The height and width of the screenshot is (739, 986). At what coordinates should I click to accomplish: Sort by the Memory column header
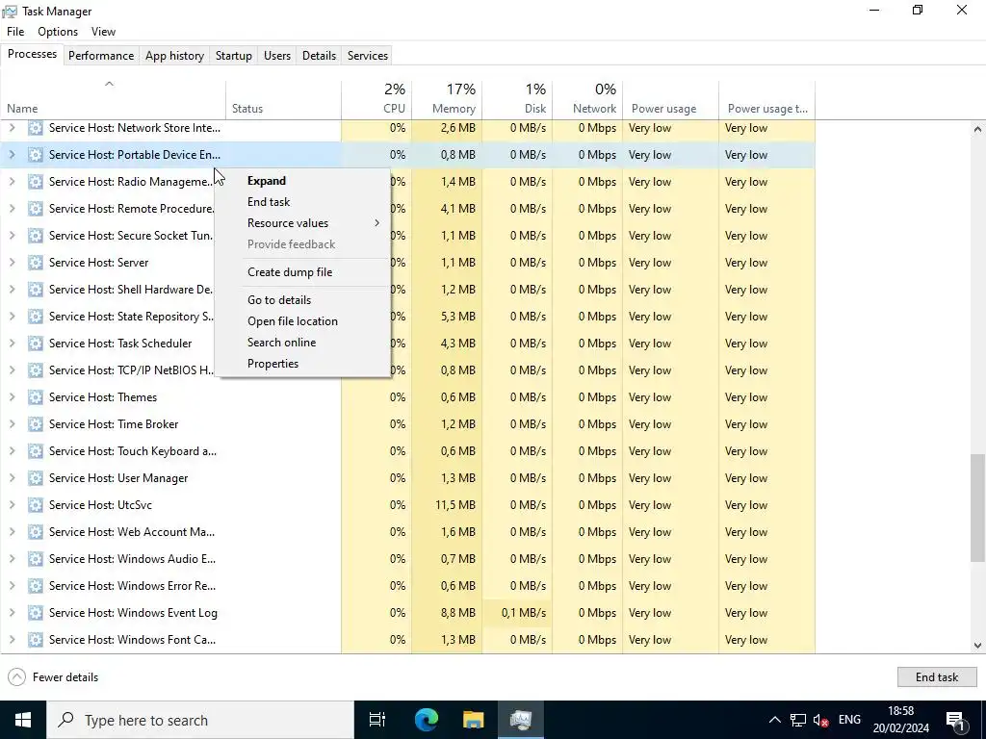point(447,99)
